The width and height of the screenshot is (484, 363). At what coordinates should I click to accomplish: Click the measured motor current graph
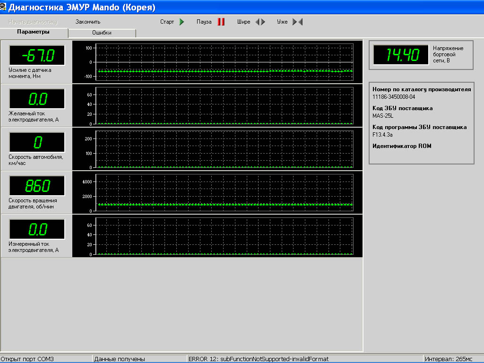224,236
